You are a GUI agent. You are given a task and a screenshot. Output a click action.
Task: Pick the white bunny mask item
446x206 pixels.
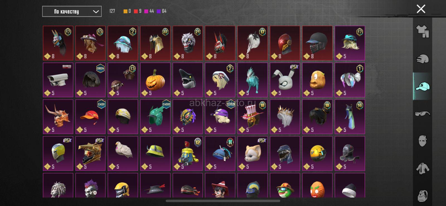pos(285,80)
